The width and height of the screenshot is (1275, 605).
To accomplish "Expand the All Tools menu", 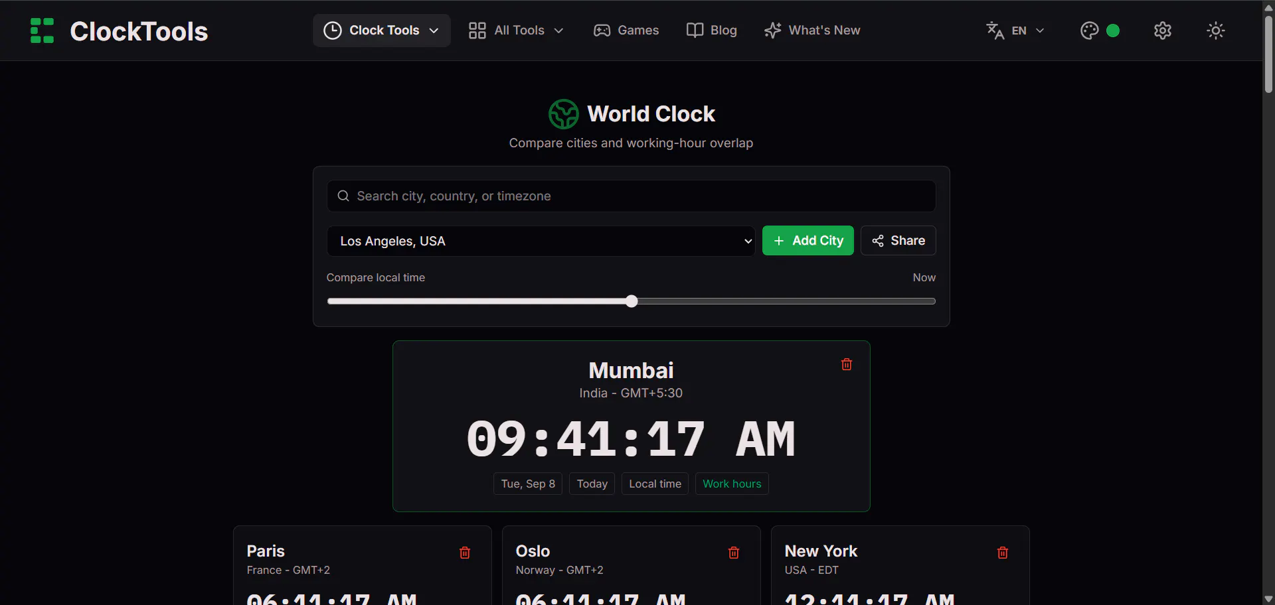I will click(516, 31).
